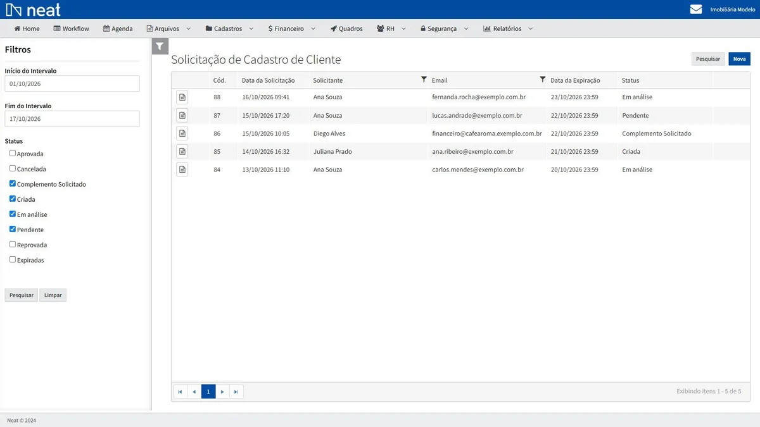
Task: Uncheck the Criada status filter
Action: 13,199
